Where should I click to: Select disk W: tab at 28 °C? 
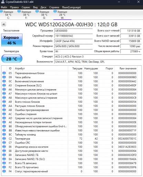point(62,15)
